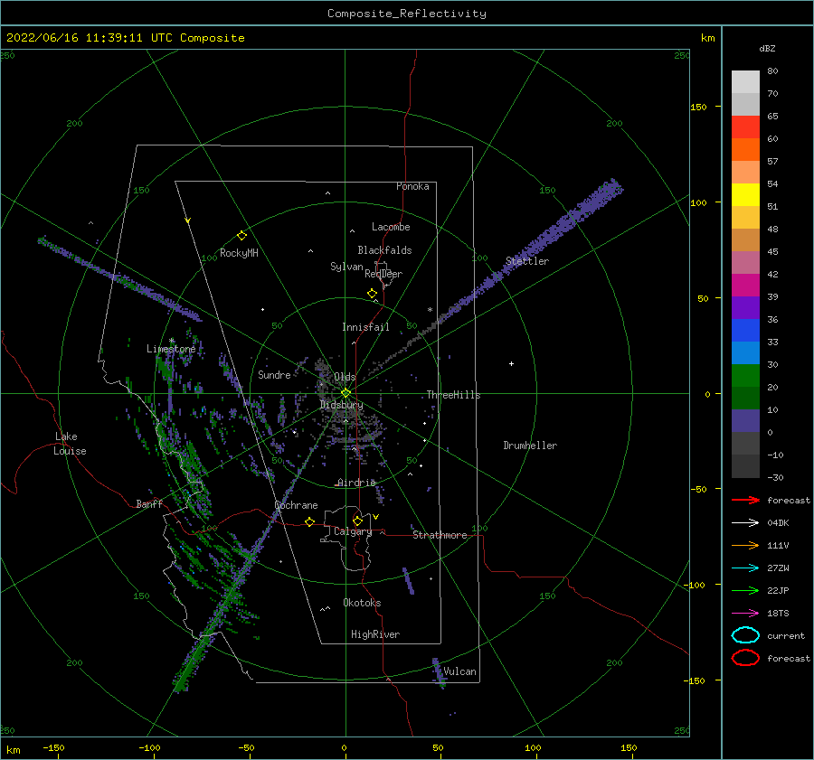Image resolution: width=814 pixels, height=760 pixels.
Task: Click the yellow diamond marker below Cochrane
Action: pos(309,521)
